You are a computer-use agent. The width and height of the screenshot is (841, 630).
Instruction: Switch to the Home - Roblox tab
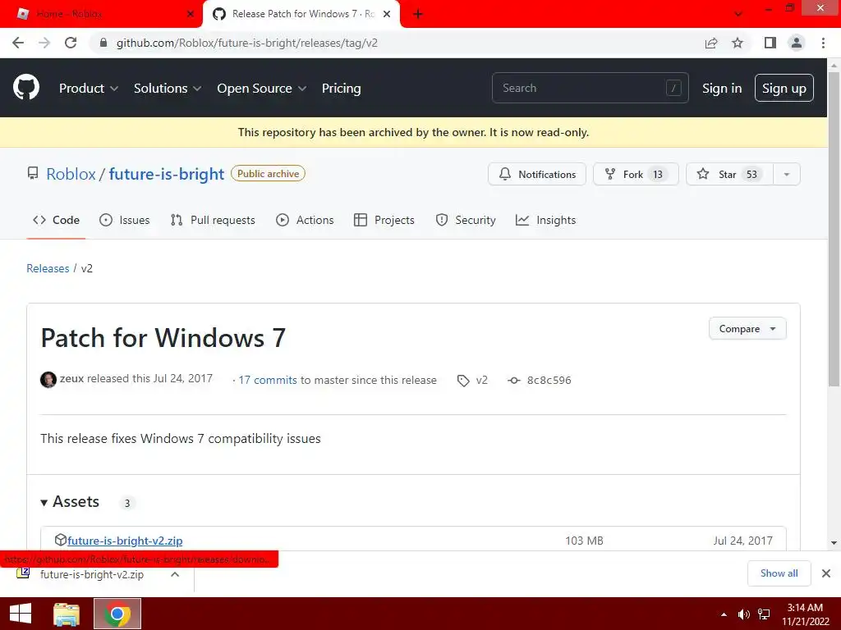(x=102, y=14)
